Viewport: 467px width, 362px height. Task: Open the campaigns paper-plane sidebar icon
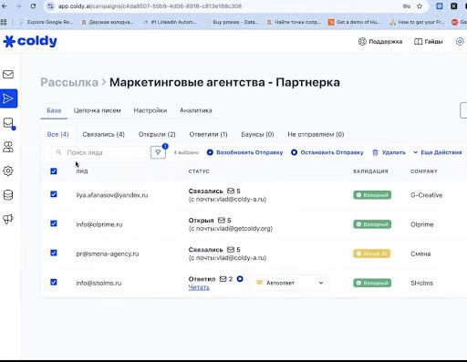pyautogui.click(x=8, y=98)
